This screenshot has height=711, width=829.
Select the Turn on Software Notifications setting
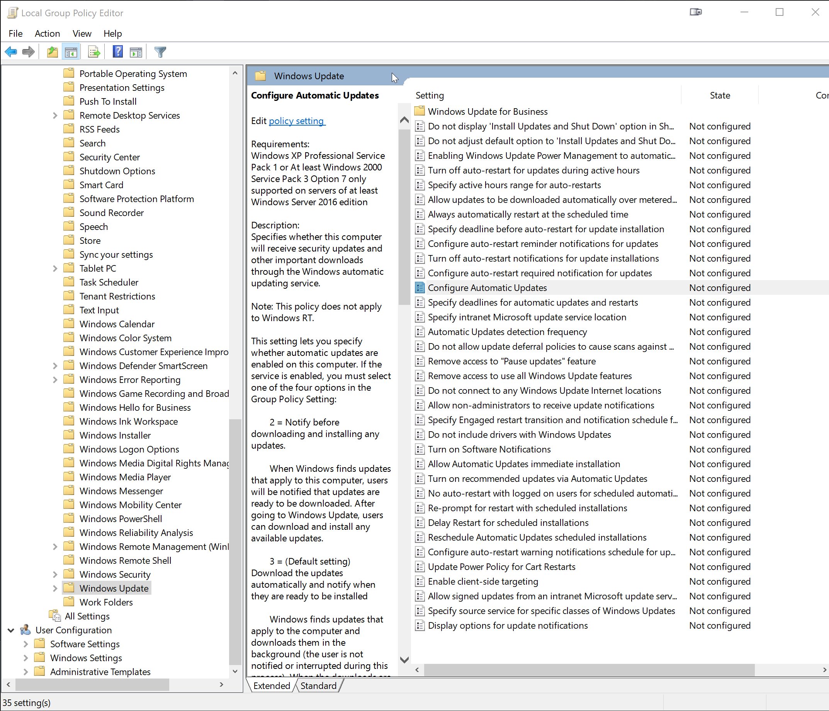point(489,449)
